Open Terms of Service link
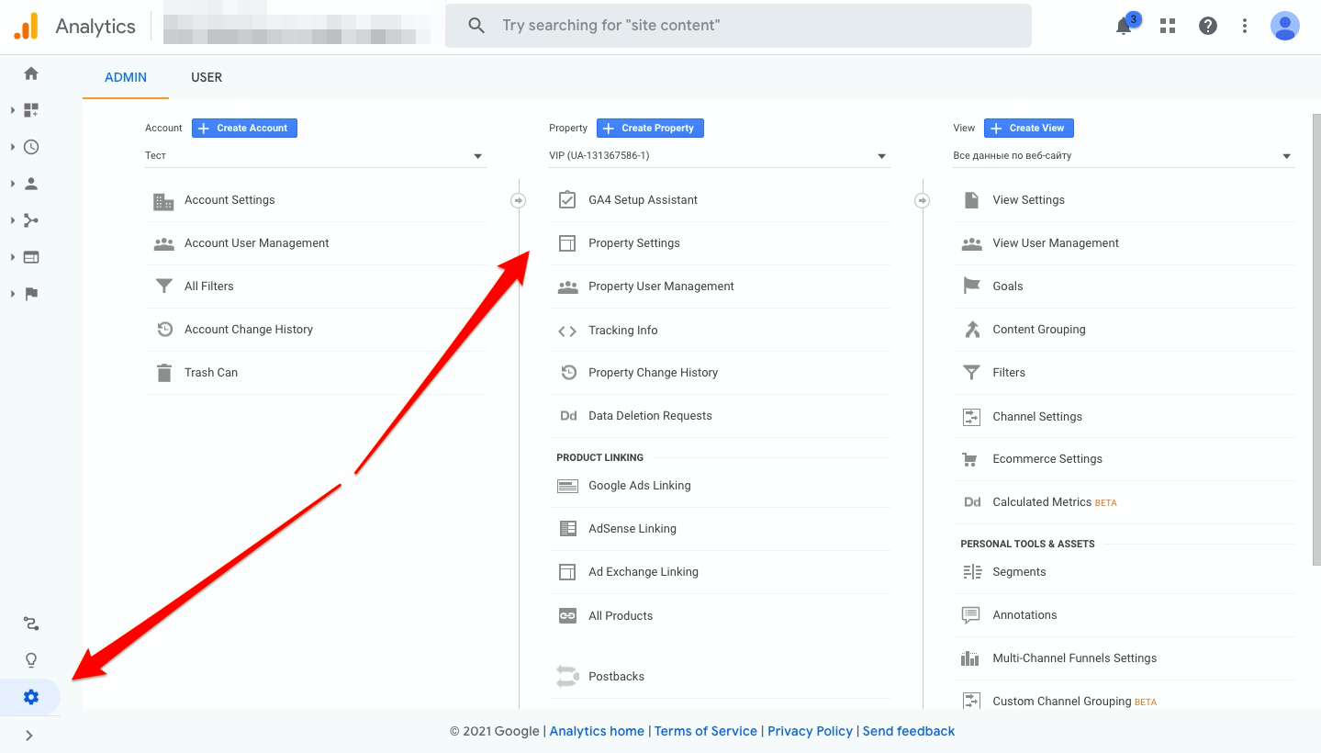 pyautogui.click(x=706, y=731)
